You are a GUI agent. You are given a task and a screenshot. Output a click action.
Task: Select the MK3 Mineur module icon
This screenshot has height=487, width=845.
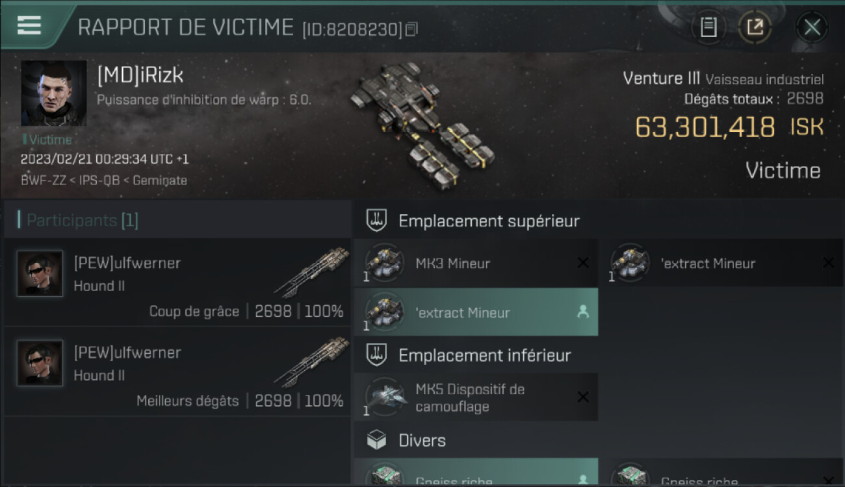(383, 263)
